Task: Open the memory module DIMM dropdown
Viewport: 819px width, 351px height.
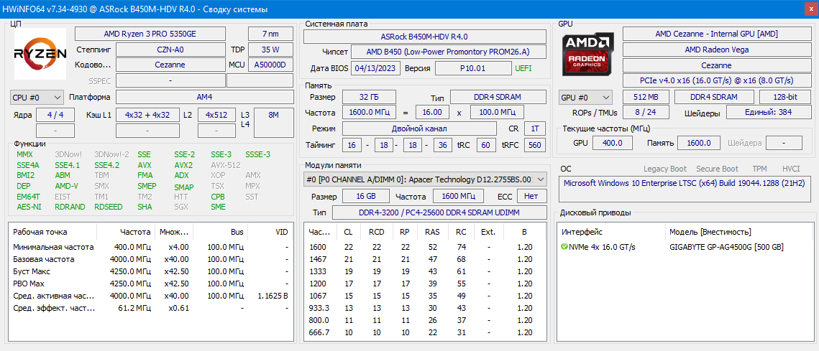Action: coord(424,179)
